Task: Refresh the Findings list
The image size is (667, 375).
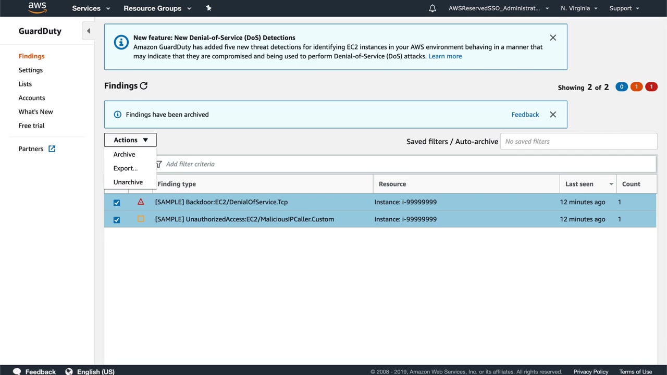Action: (144, 86)
